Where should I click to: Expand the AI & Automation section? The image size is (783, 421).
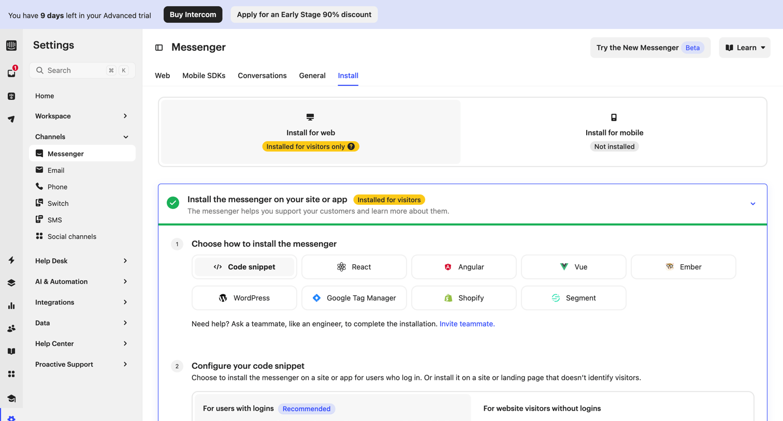point(82,281)
